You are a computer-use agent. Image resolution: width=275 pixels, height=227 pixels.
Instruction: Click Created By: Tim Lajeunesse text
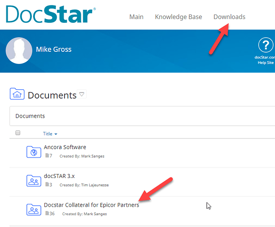coord(84,185)
